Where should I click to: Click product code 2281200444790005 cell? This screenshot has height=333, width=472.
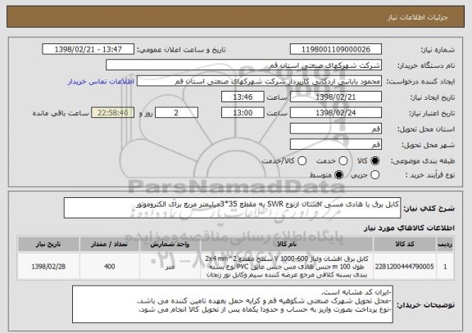coord(405,267)
